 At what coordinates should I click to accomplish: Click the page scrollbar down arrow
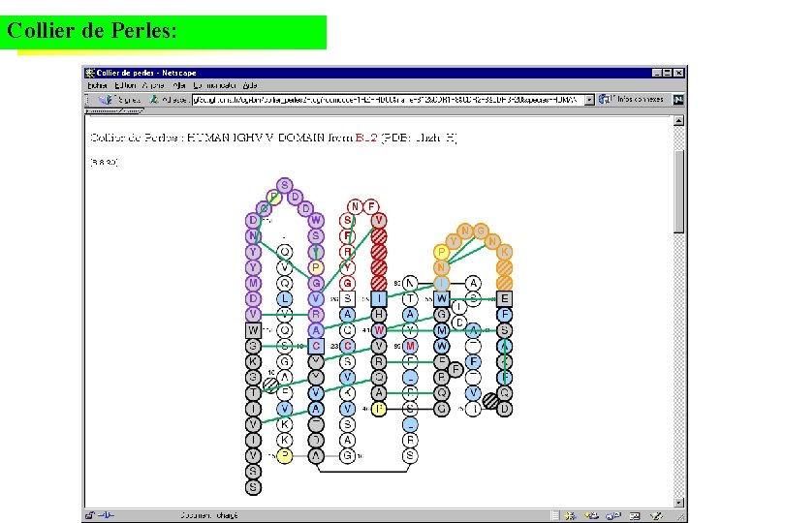click(678, 502)
